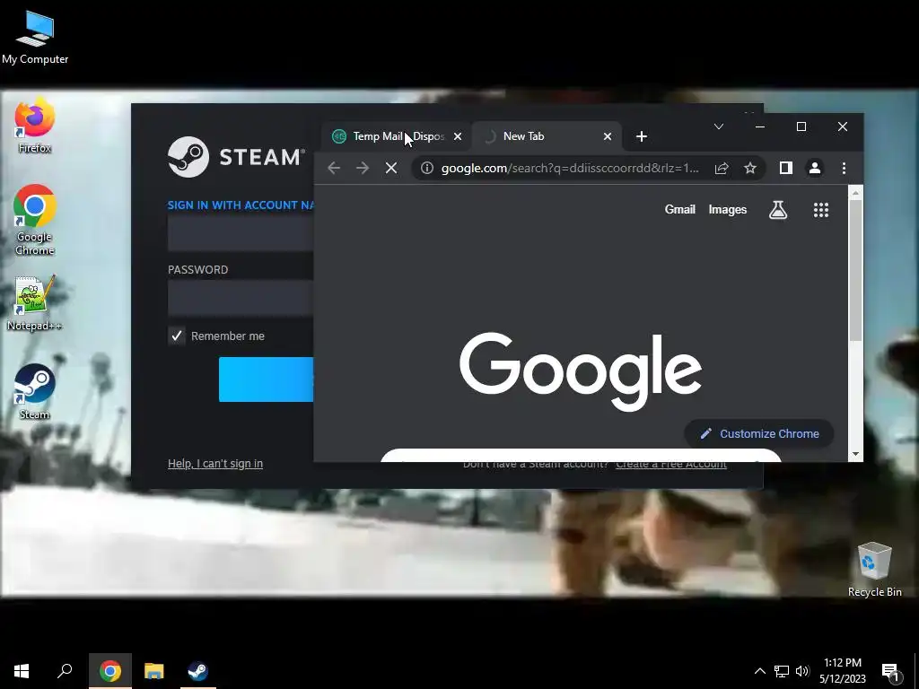Minimize the Chrome window
The height and width of the screenshot is (689, 919).
(x=760, y=126)
